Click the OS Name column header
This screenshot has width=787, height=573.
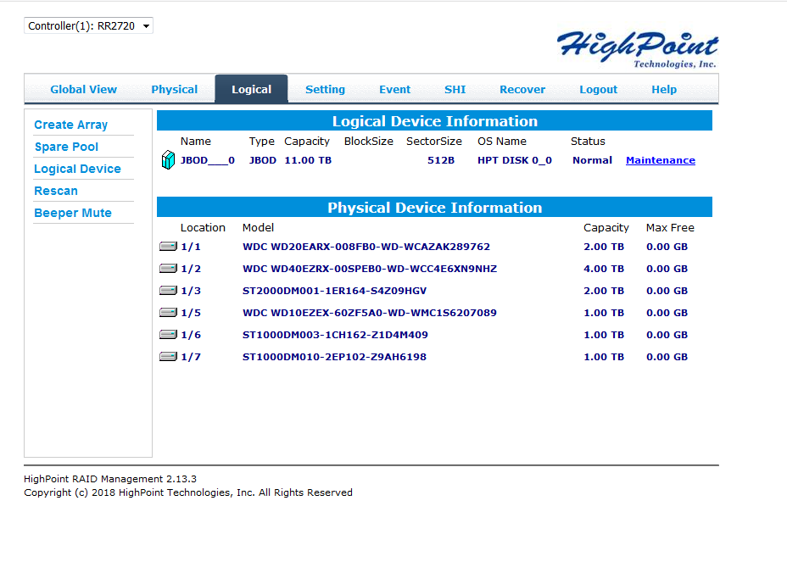coord(502,141)
